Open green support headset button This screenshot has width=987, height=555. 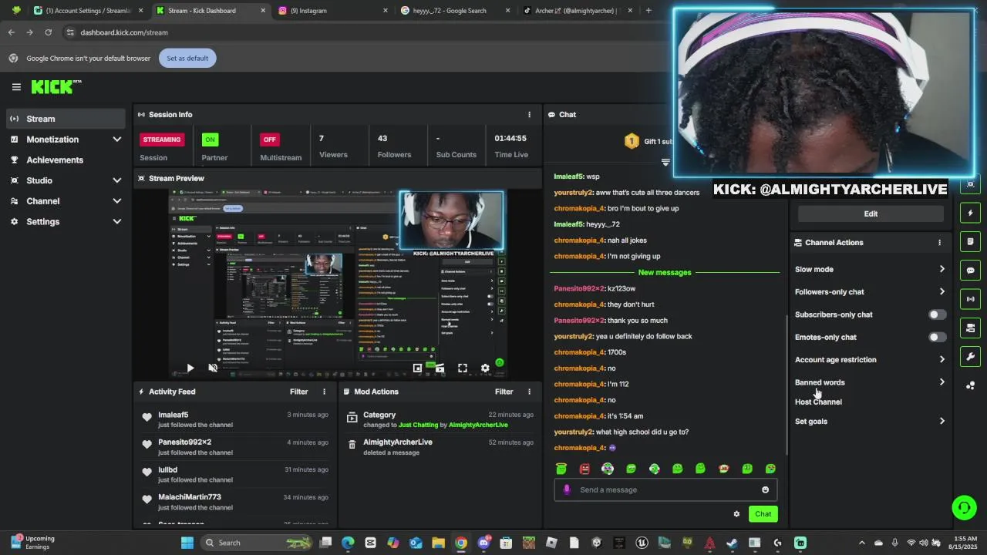[964, 507]
